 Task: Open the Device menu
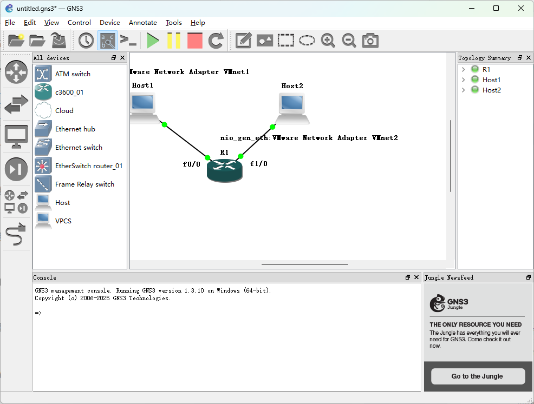tap(109, 23)
